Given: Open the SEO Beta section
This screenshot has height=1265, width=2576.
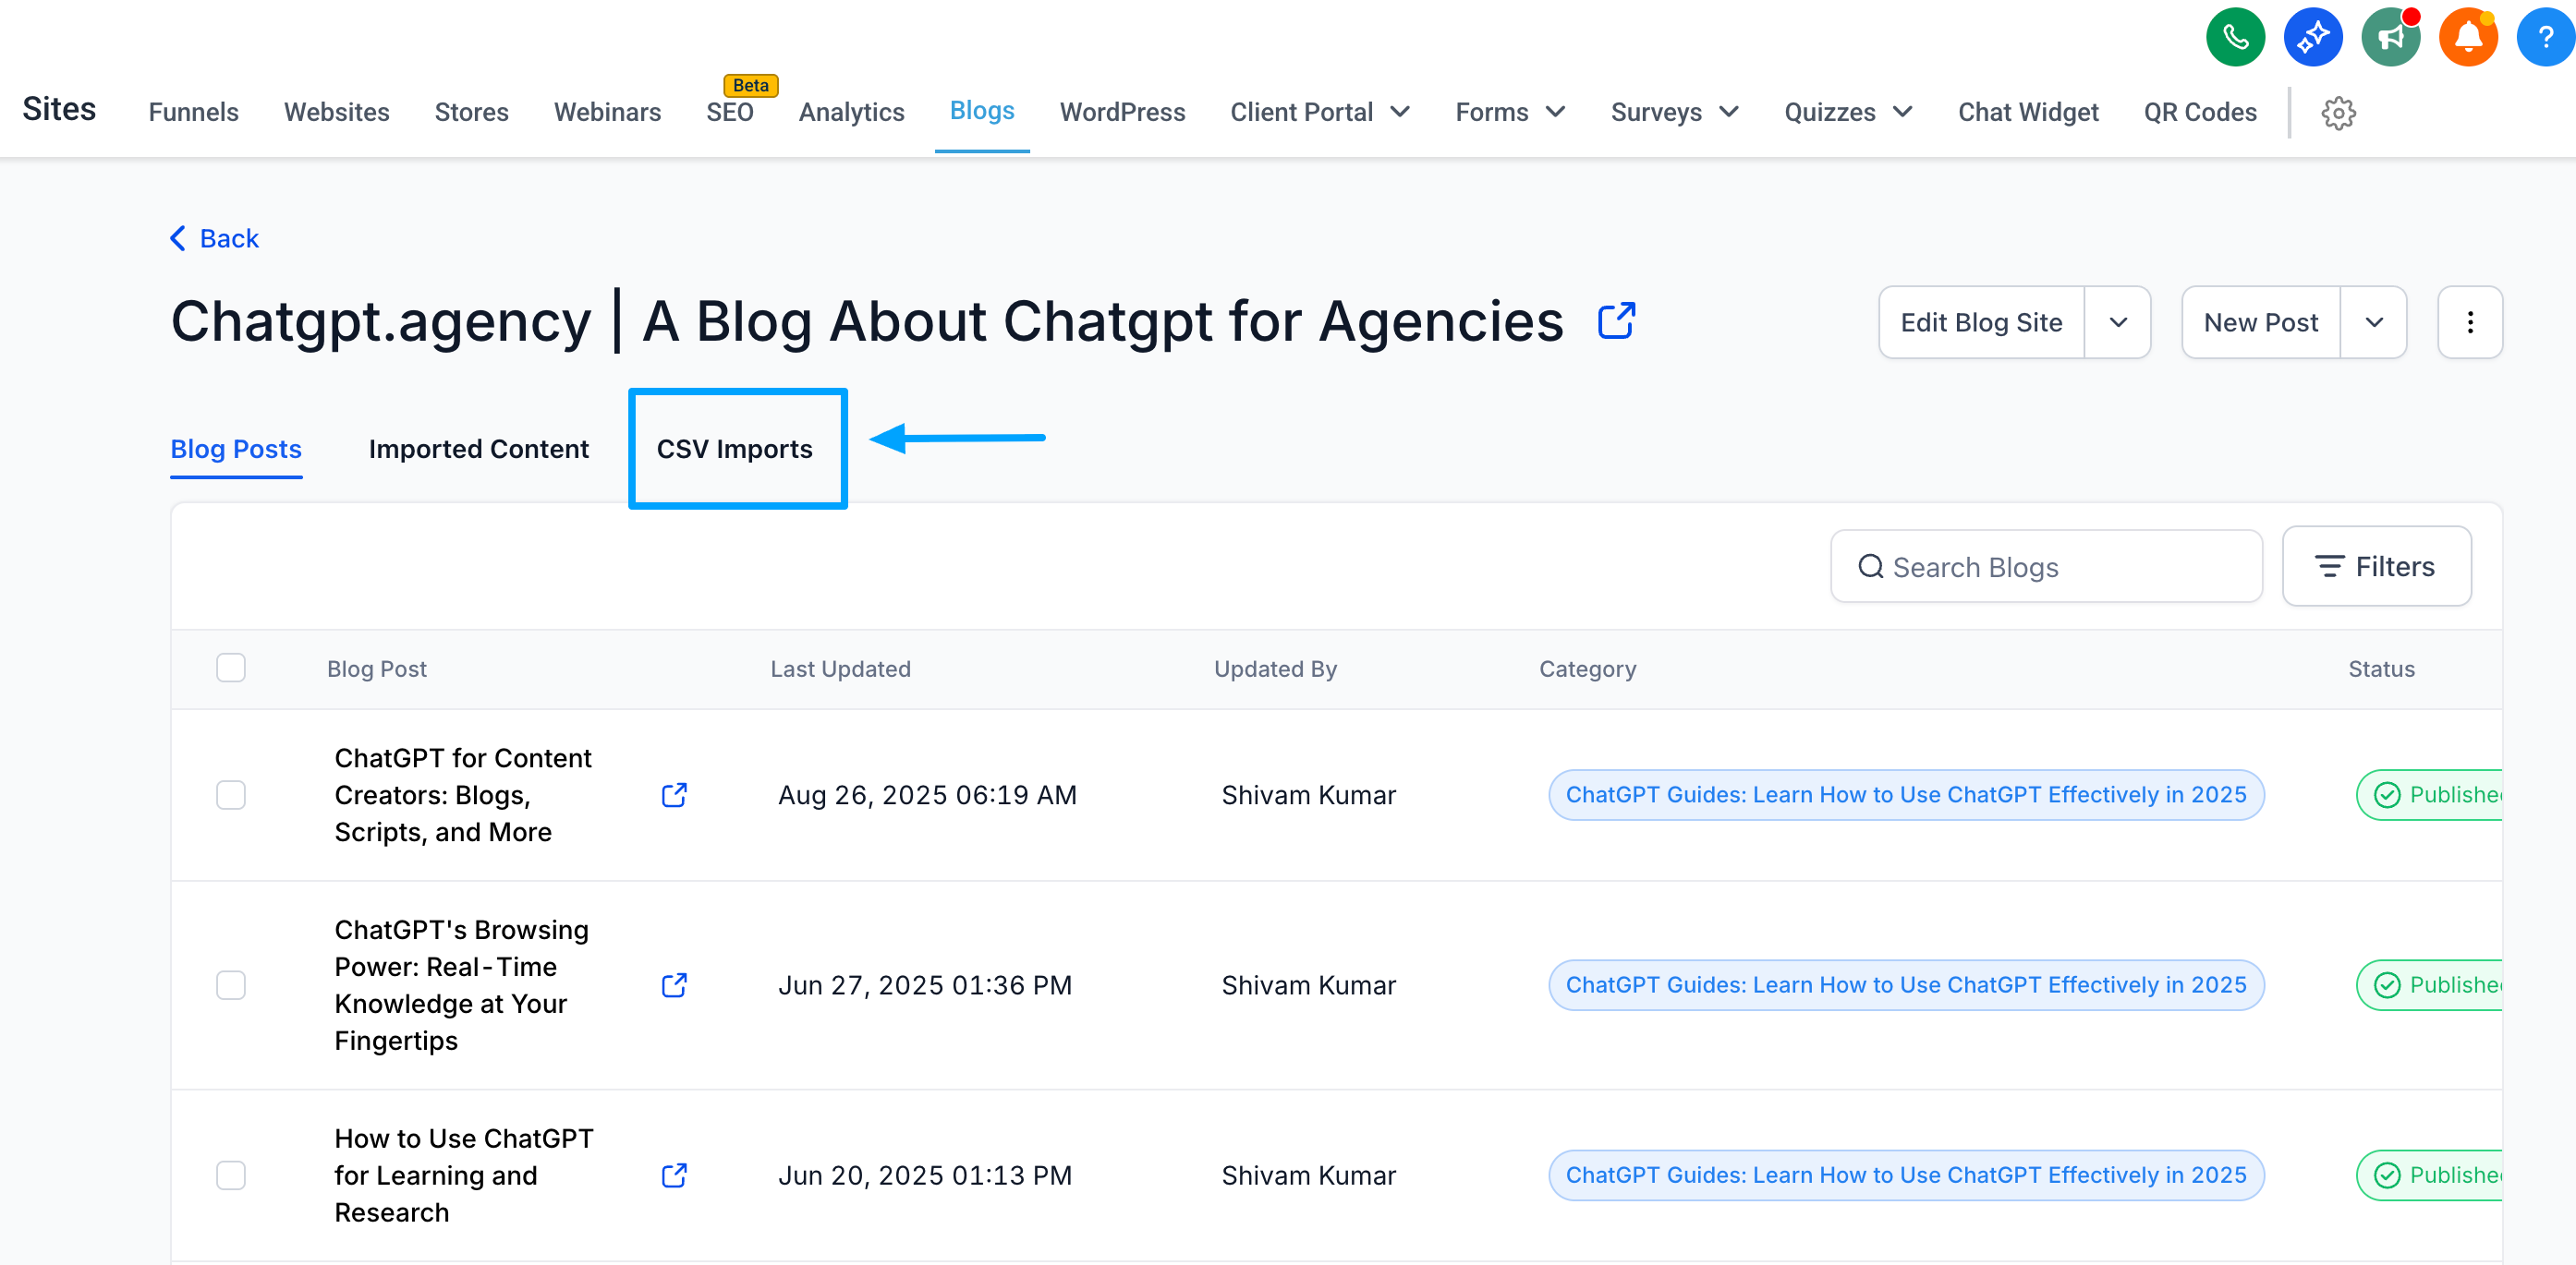Looking at the screenshot, I should point(730,112).
